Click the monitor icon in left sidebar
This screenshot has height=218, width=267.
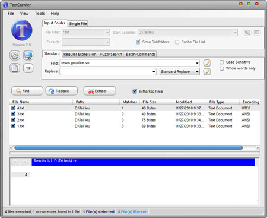tap(28, 55)
